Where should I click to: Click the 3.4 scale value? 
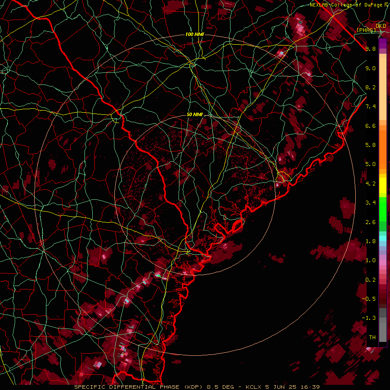pyautogui.click(x=370, y=203)
